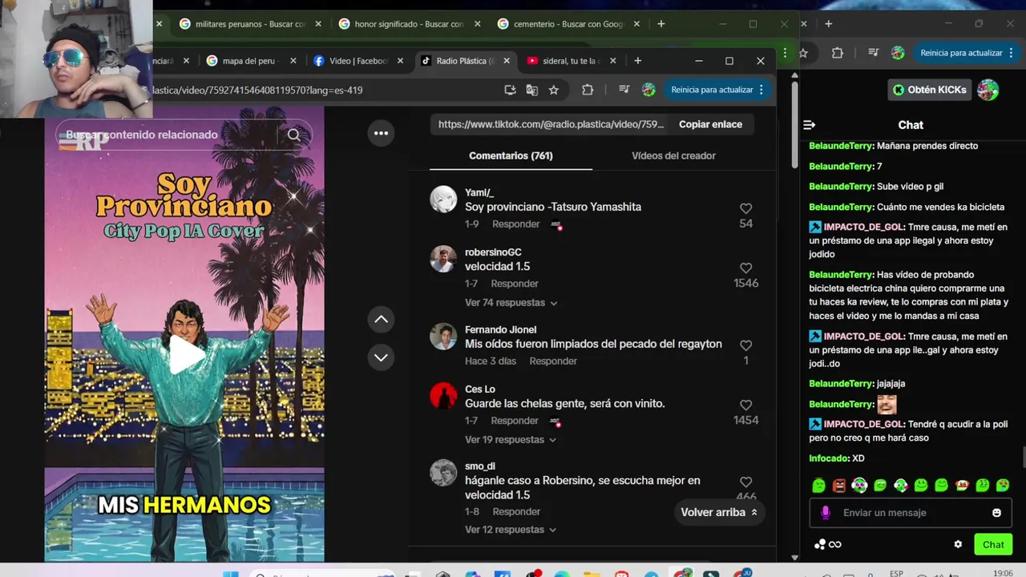Go to previous video with up arrow

tap(382, 319)
